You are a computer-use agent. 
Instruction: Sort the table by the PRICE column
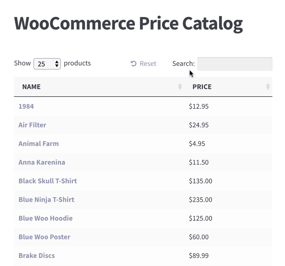click(x=202, y=87)
